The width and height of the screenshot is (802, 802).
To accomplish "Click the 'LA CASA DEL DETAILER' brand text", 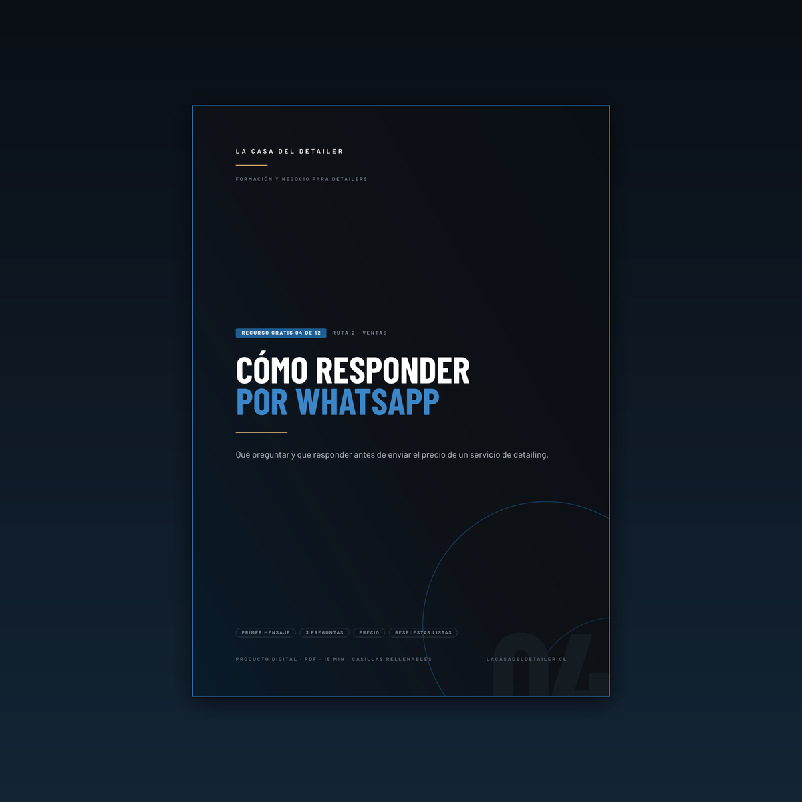I will tap(289, 152).
